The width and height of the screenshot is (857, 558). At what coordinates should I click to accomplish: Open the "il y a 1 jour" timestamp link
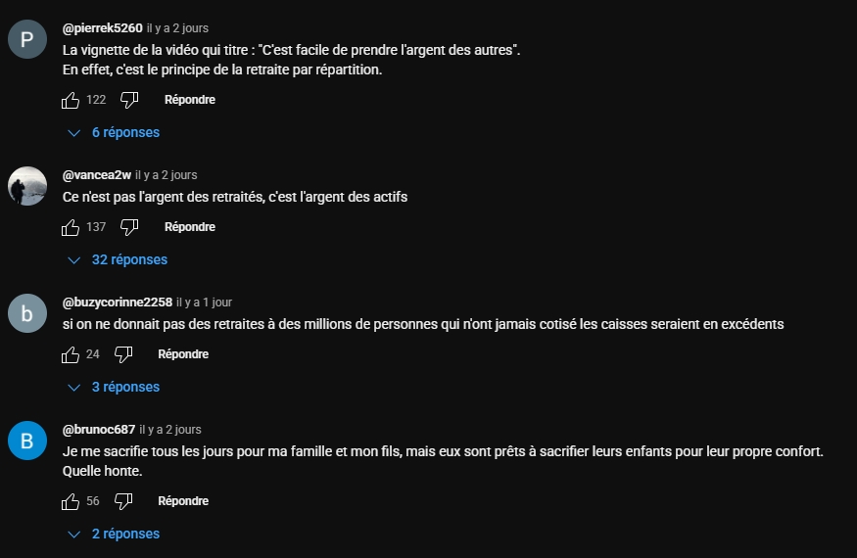205,302
